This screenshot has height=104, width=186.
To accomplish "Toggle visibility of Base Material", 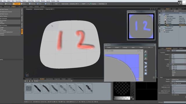I will point(160,27).
